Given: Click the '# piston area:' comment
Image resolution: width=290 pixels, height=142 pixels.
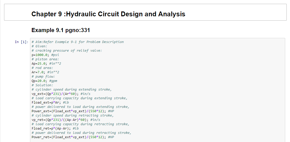Looking at the screenshot, I should click(45, 59).
